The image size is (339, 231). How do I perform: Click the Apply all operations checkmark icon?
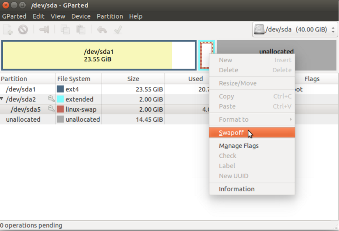pos(118,29)
